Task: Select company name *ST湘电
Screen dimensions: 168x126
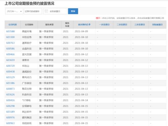Action: [26, 100]
